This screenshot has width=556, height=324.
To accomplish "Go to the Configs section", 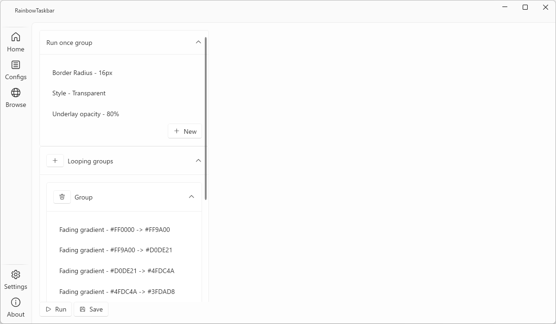I will (16, 70).
